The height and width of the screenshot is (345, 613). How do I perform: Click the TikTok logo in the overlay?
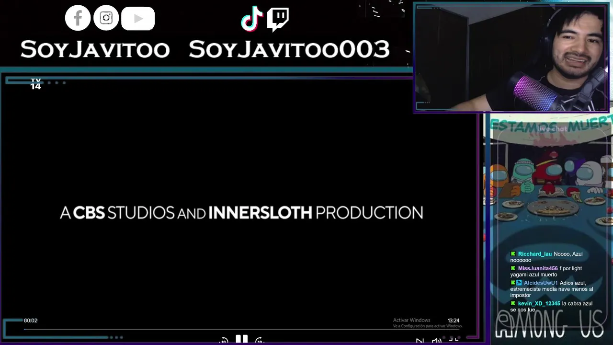[x=251, y=19]
